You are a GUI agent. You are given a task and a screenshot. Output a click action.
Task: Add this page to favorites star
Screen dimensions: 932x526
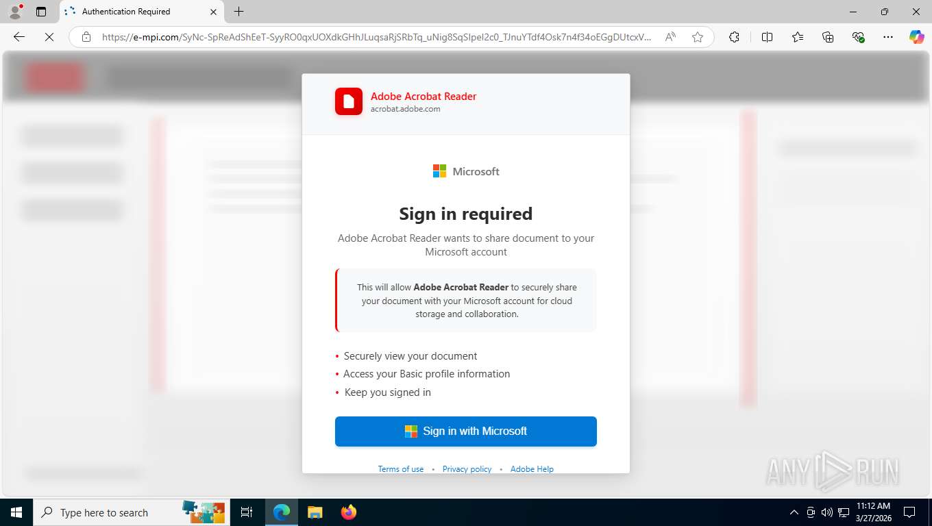coord(698,37)
